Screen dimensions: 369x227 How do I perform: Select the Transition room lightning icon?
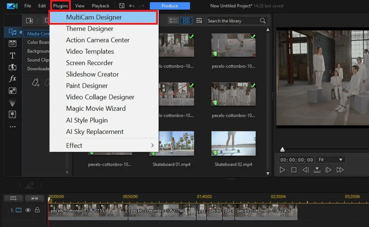(x=13, y=67)
